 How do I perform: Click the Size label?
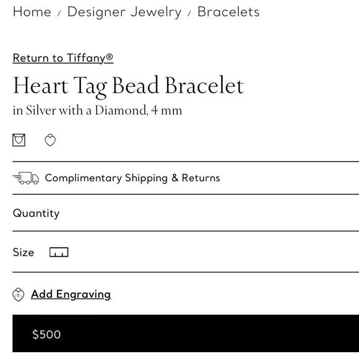click(x=24, y=253)
